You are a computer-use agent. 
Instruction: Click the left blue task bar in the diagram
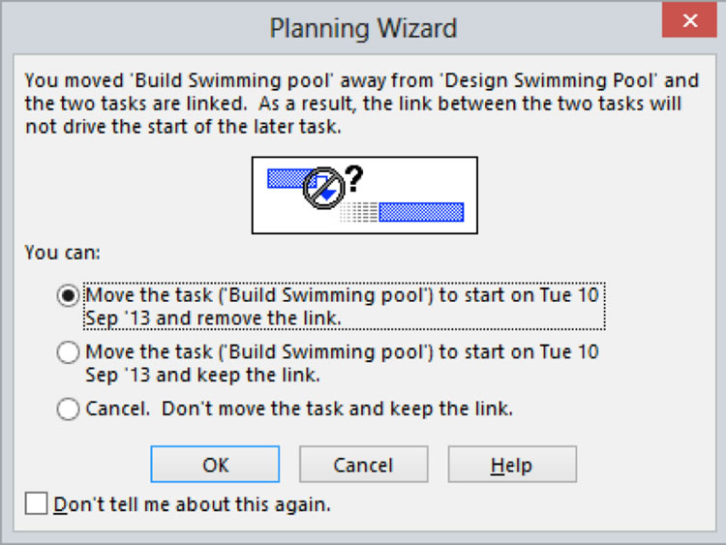tap(286, 178)
